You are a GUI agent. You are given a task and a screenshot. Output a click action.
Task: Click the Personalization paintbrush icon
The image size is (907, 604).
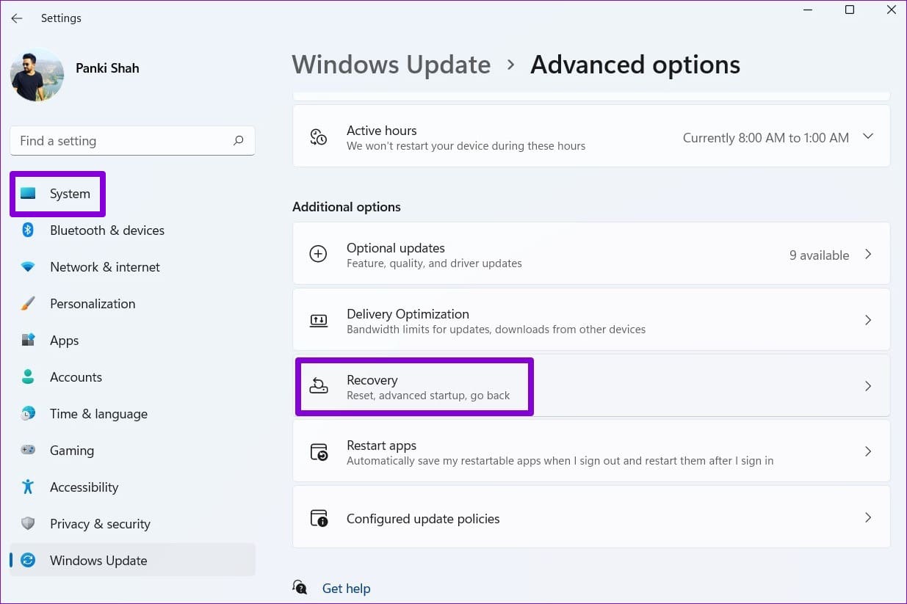28,304
